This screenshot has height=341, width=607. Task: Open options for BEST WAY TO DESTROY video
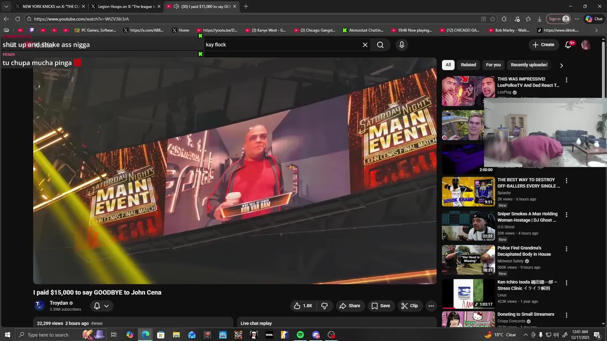click(566, 180)
